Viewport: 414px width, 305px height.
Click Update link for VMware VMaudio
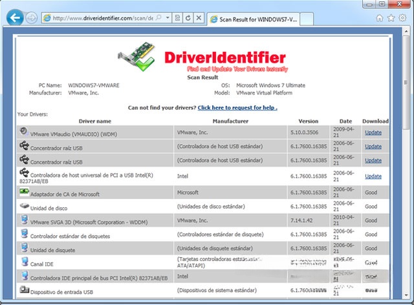(x=373, y=132)
